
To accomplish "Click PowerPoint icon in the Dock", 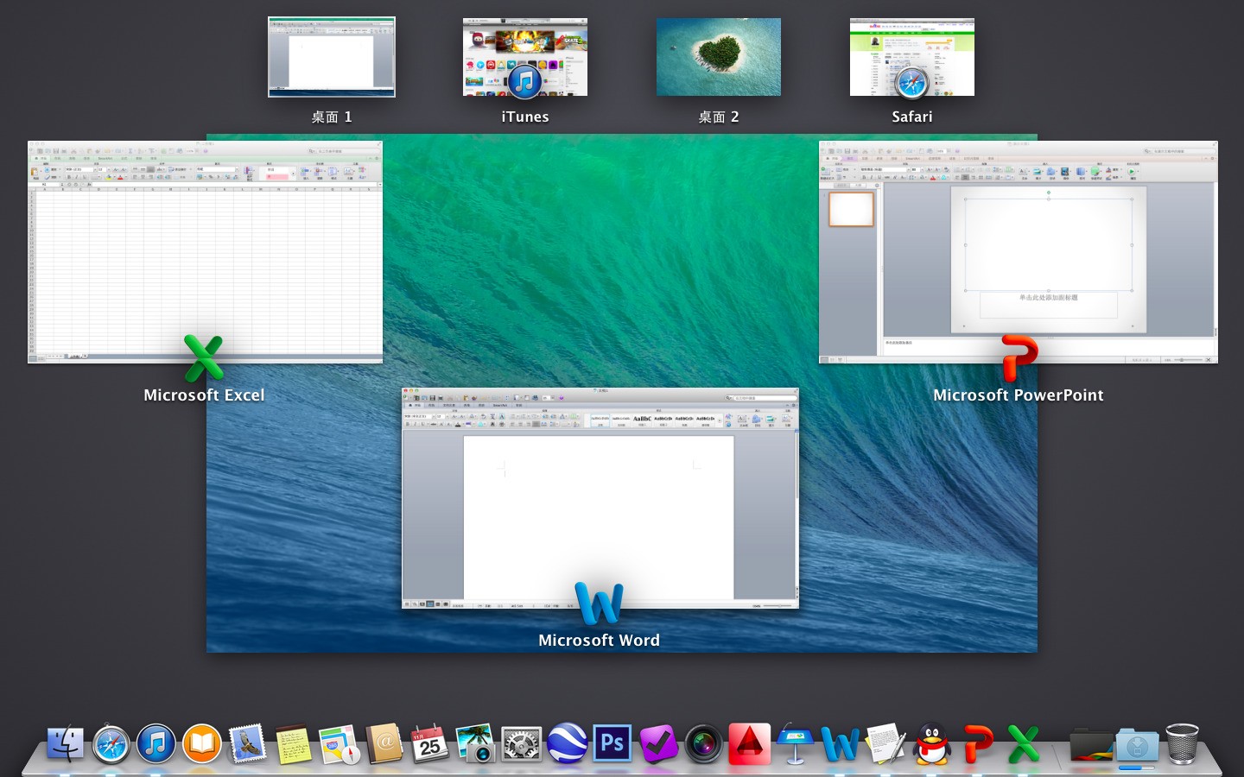I will pos(978,743).
